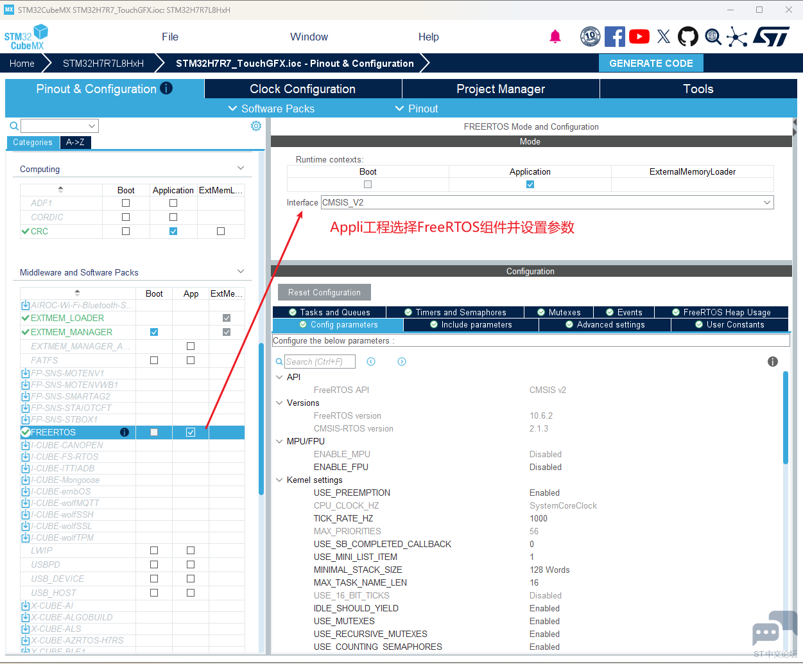Enable ADF1 Boot checkbox

(x=126, y=203)
